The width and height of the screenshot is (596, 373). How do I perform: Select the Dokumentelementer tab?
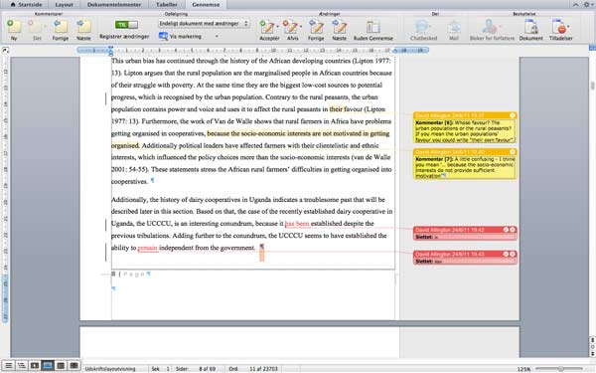click(114, 5)
